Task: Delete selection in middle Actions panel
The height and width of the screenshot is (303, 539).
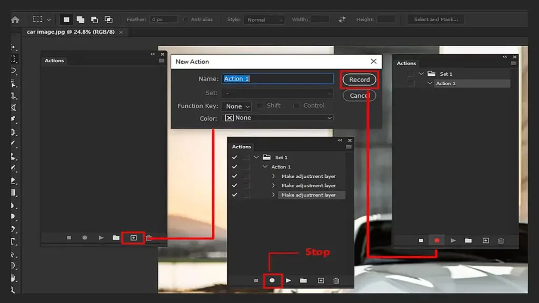Action: coord(336,281)
